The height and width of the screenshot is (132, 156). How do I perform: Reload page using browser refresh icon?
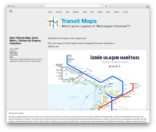click(101, 6)
